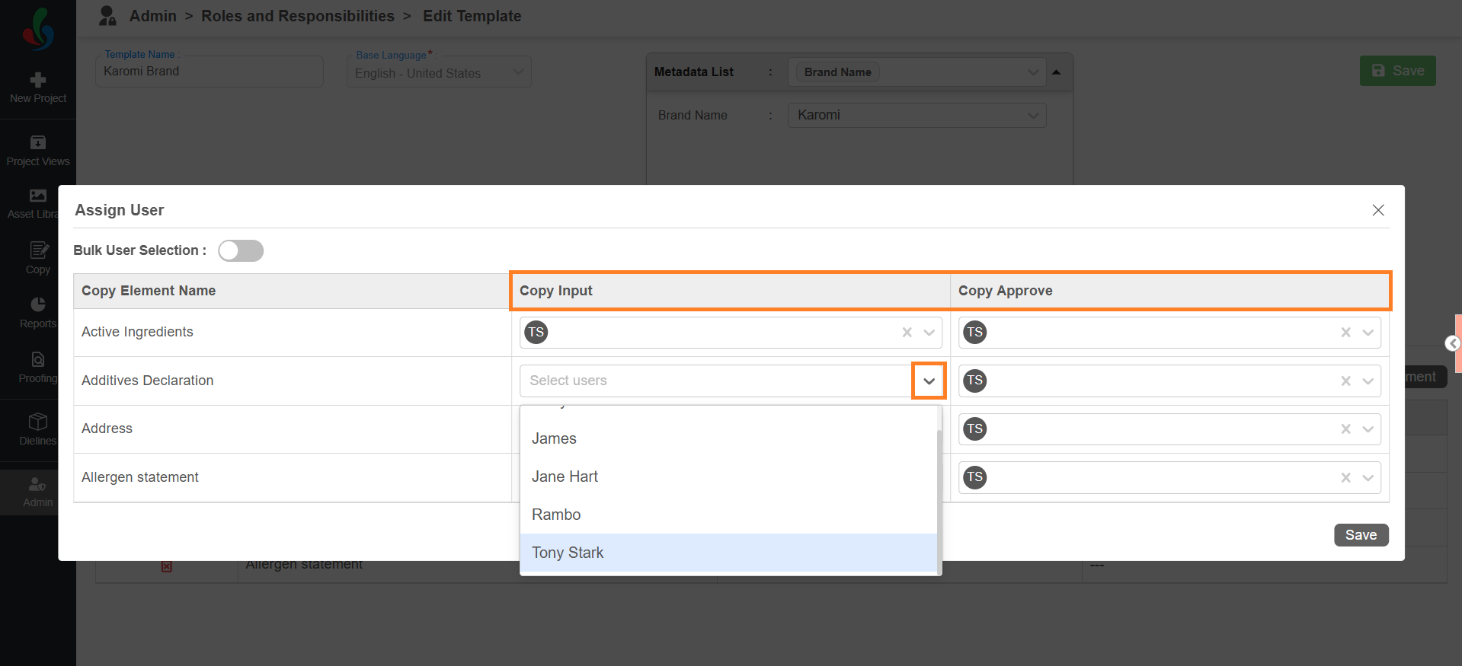Open the Dielines box icon
This screenshot has height=666, width=1462.
coord(38,422)
